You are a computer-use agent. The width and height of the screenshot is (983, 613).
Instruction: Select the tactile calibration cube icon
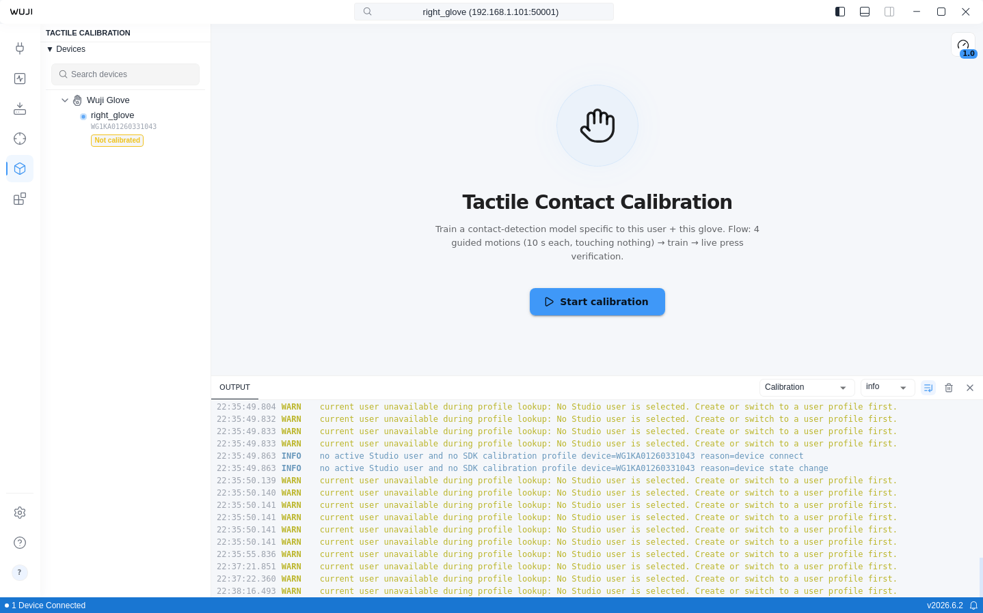pyautogui.click(x=20, y=169)
